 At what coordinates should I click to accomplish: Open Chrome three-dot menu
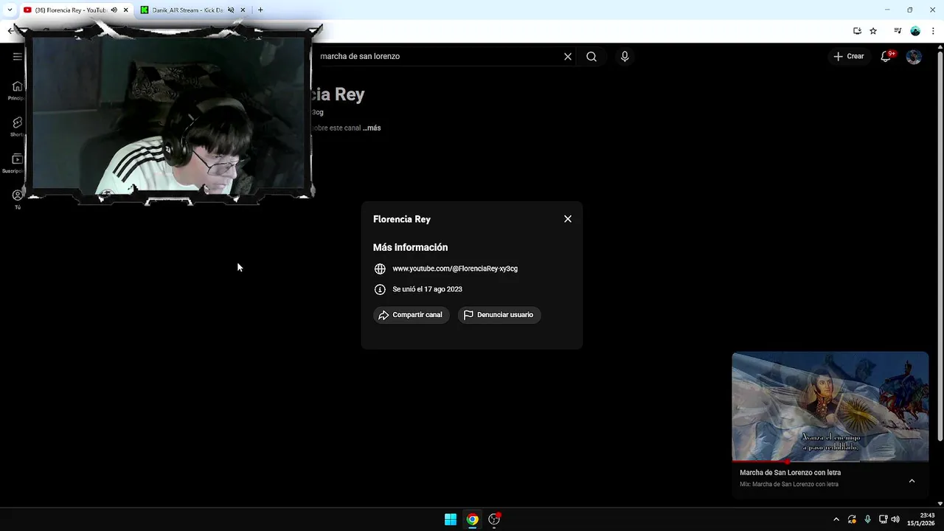[x=933, y=31]
